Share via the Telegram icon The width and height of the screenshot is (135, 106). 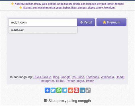pyautogui.click(x=65, y=90)
